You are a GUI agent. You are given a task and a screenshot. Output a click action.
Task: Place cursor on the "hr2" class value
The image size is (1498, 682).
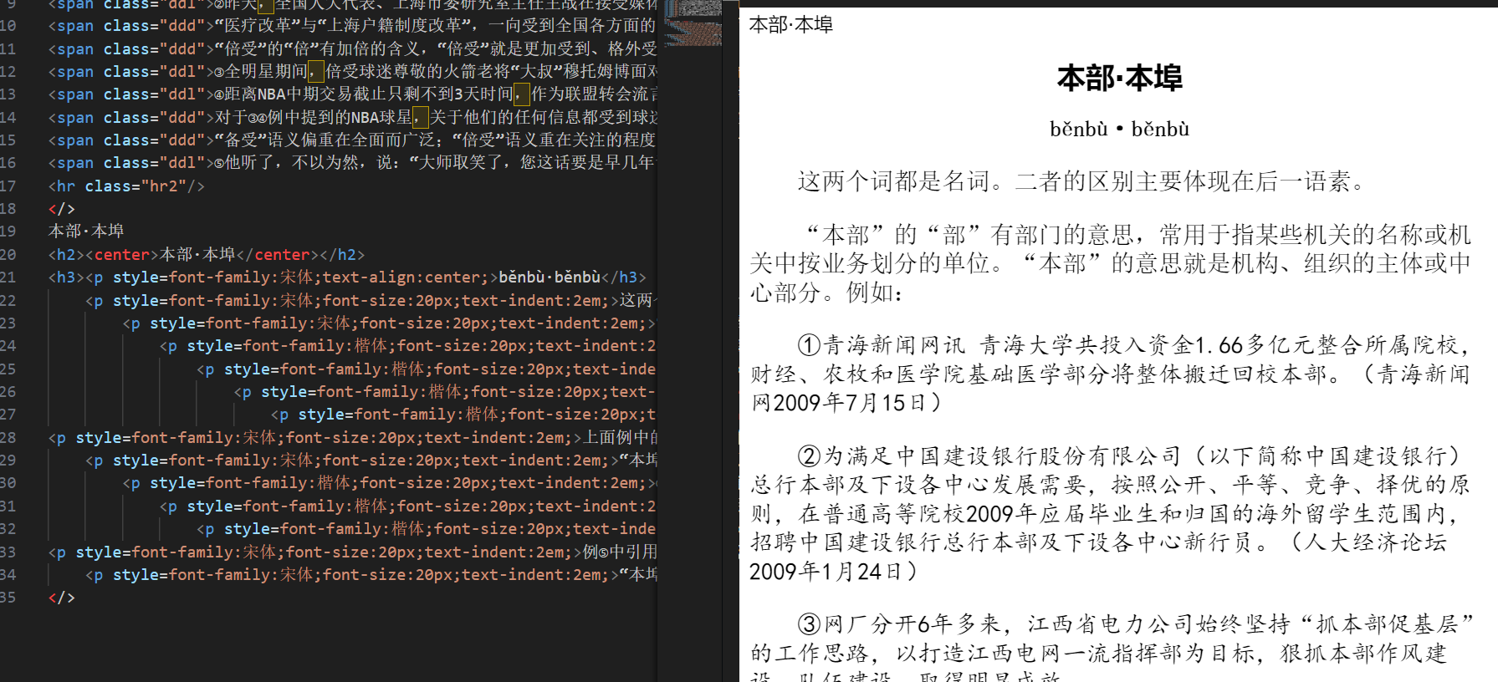pos(164,186)
